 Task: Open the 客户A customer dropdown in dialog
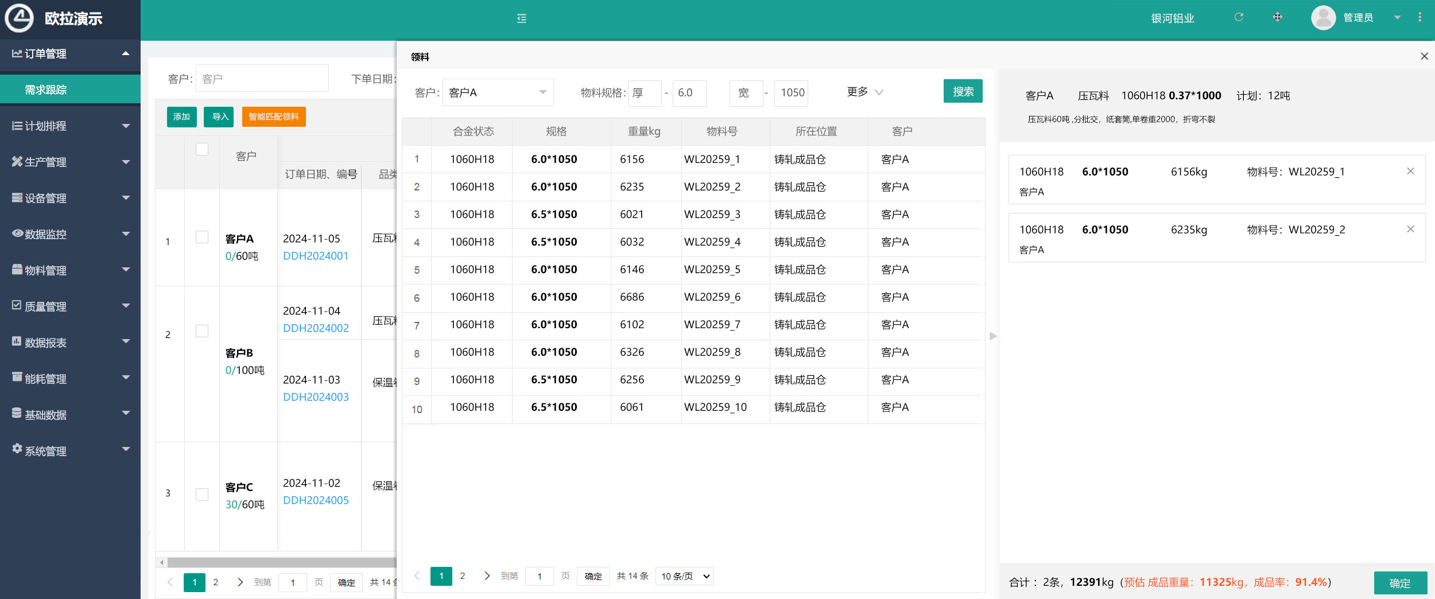(x=498, y=92)
